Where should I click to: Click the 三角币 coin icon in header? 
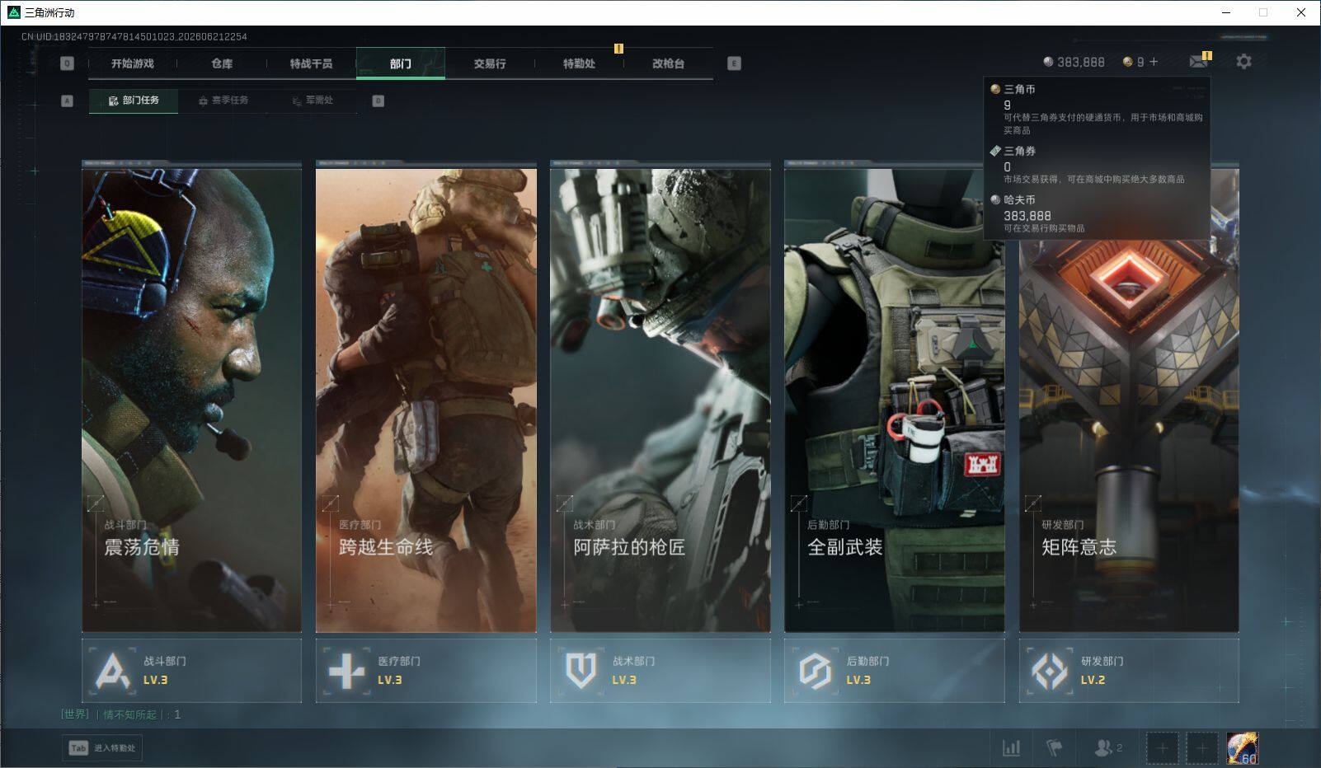click(x=1127, y=62)
